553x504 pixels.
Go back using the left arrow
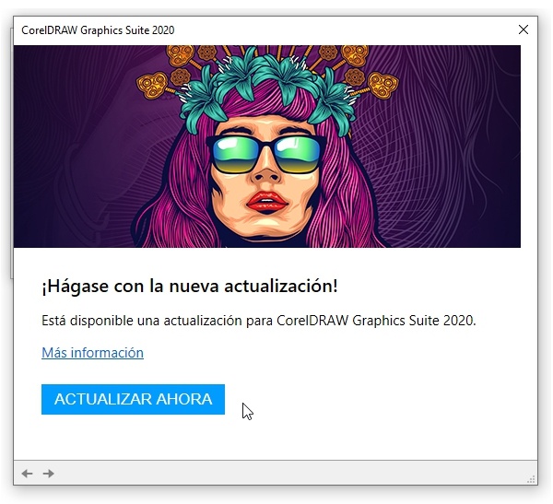click(27, 474)
